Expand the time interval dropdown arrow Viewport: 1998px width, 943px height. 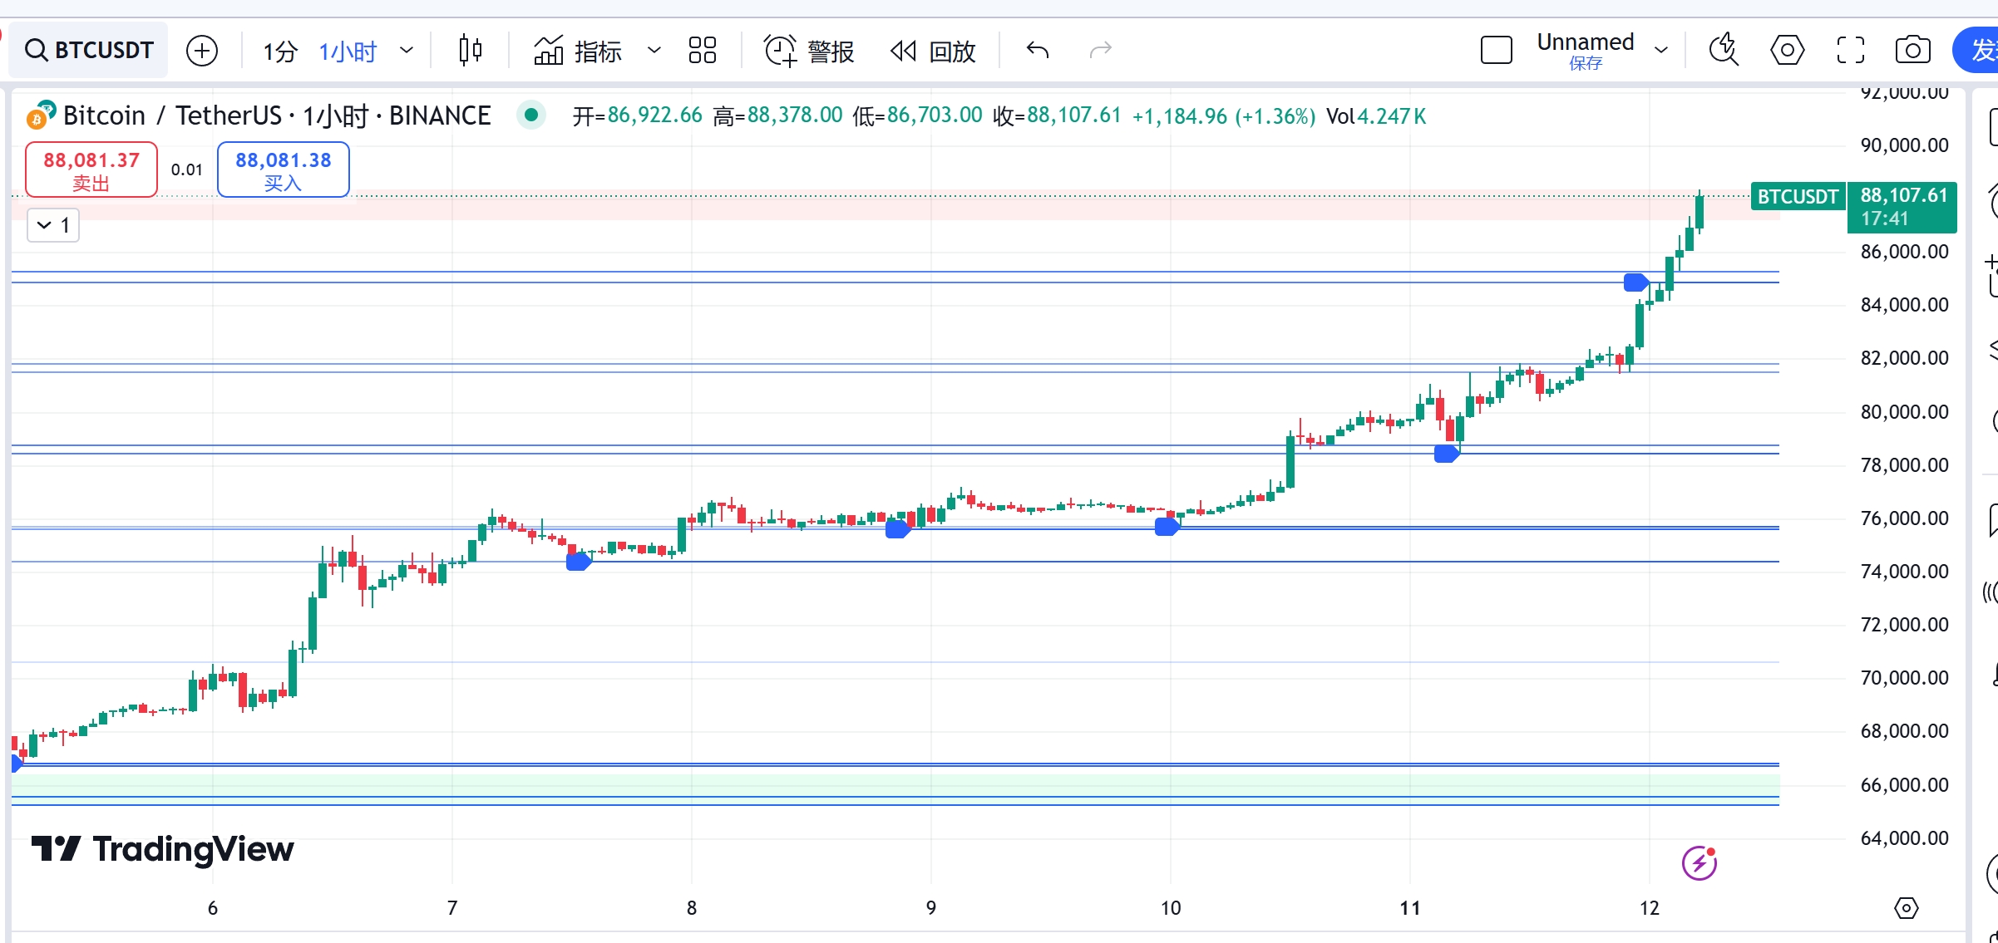click(x=407, y=51)
